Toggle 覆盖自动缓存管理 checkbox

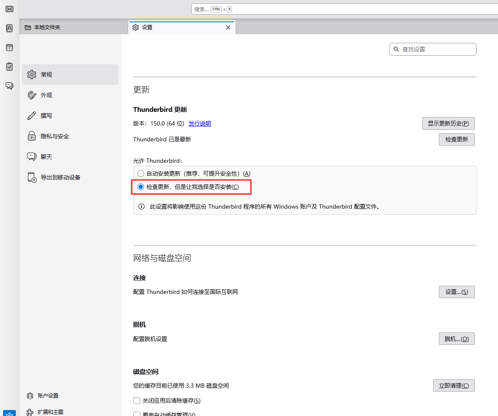(137, 414)
